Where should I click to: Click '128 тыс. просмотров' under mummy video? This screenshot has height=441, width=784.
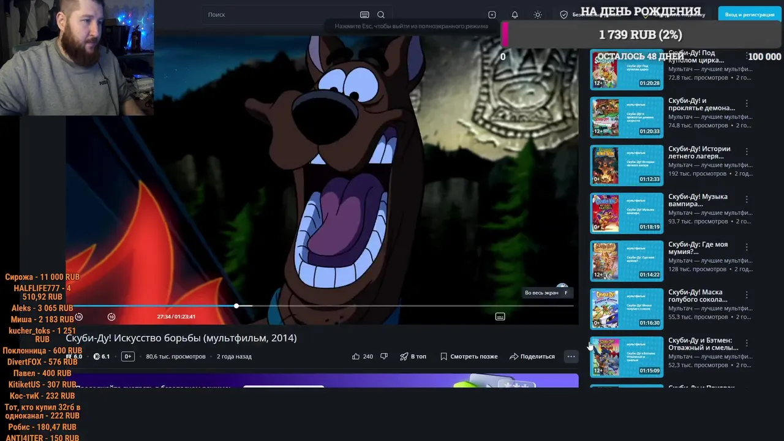[697, 269]
